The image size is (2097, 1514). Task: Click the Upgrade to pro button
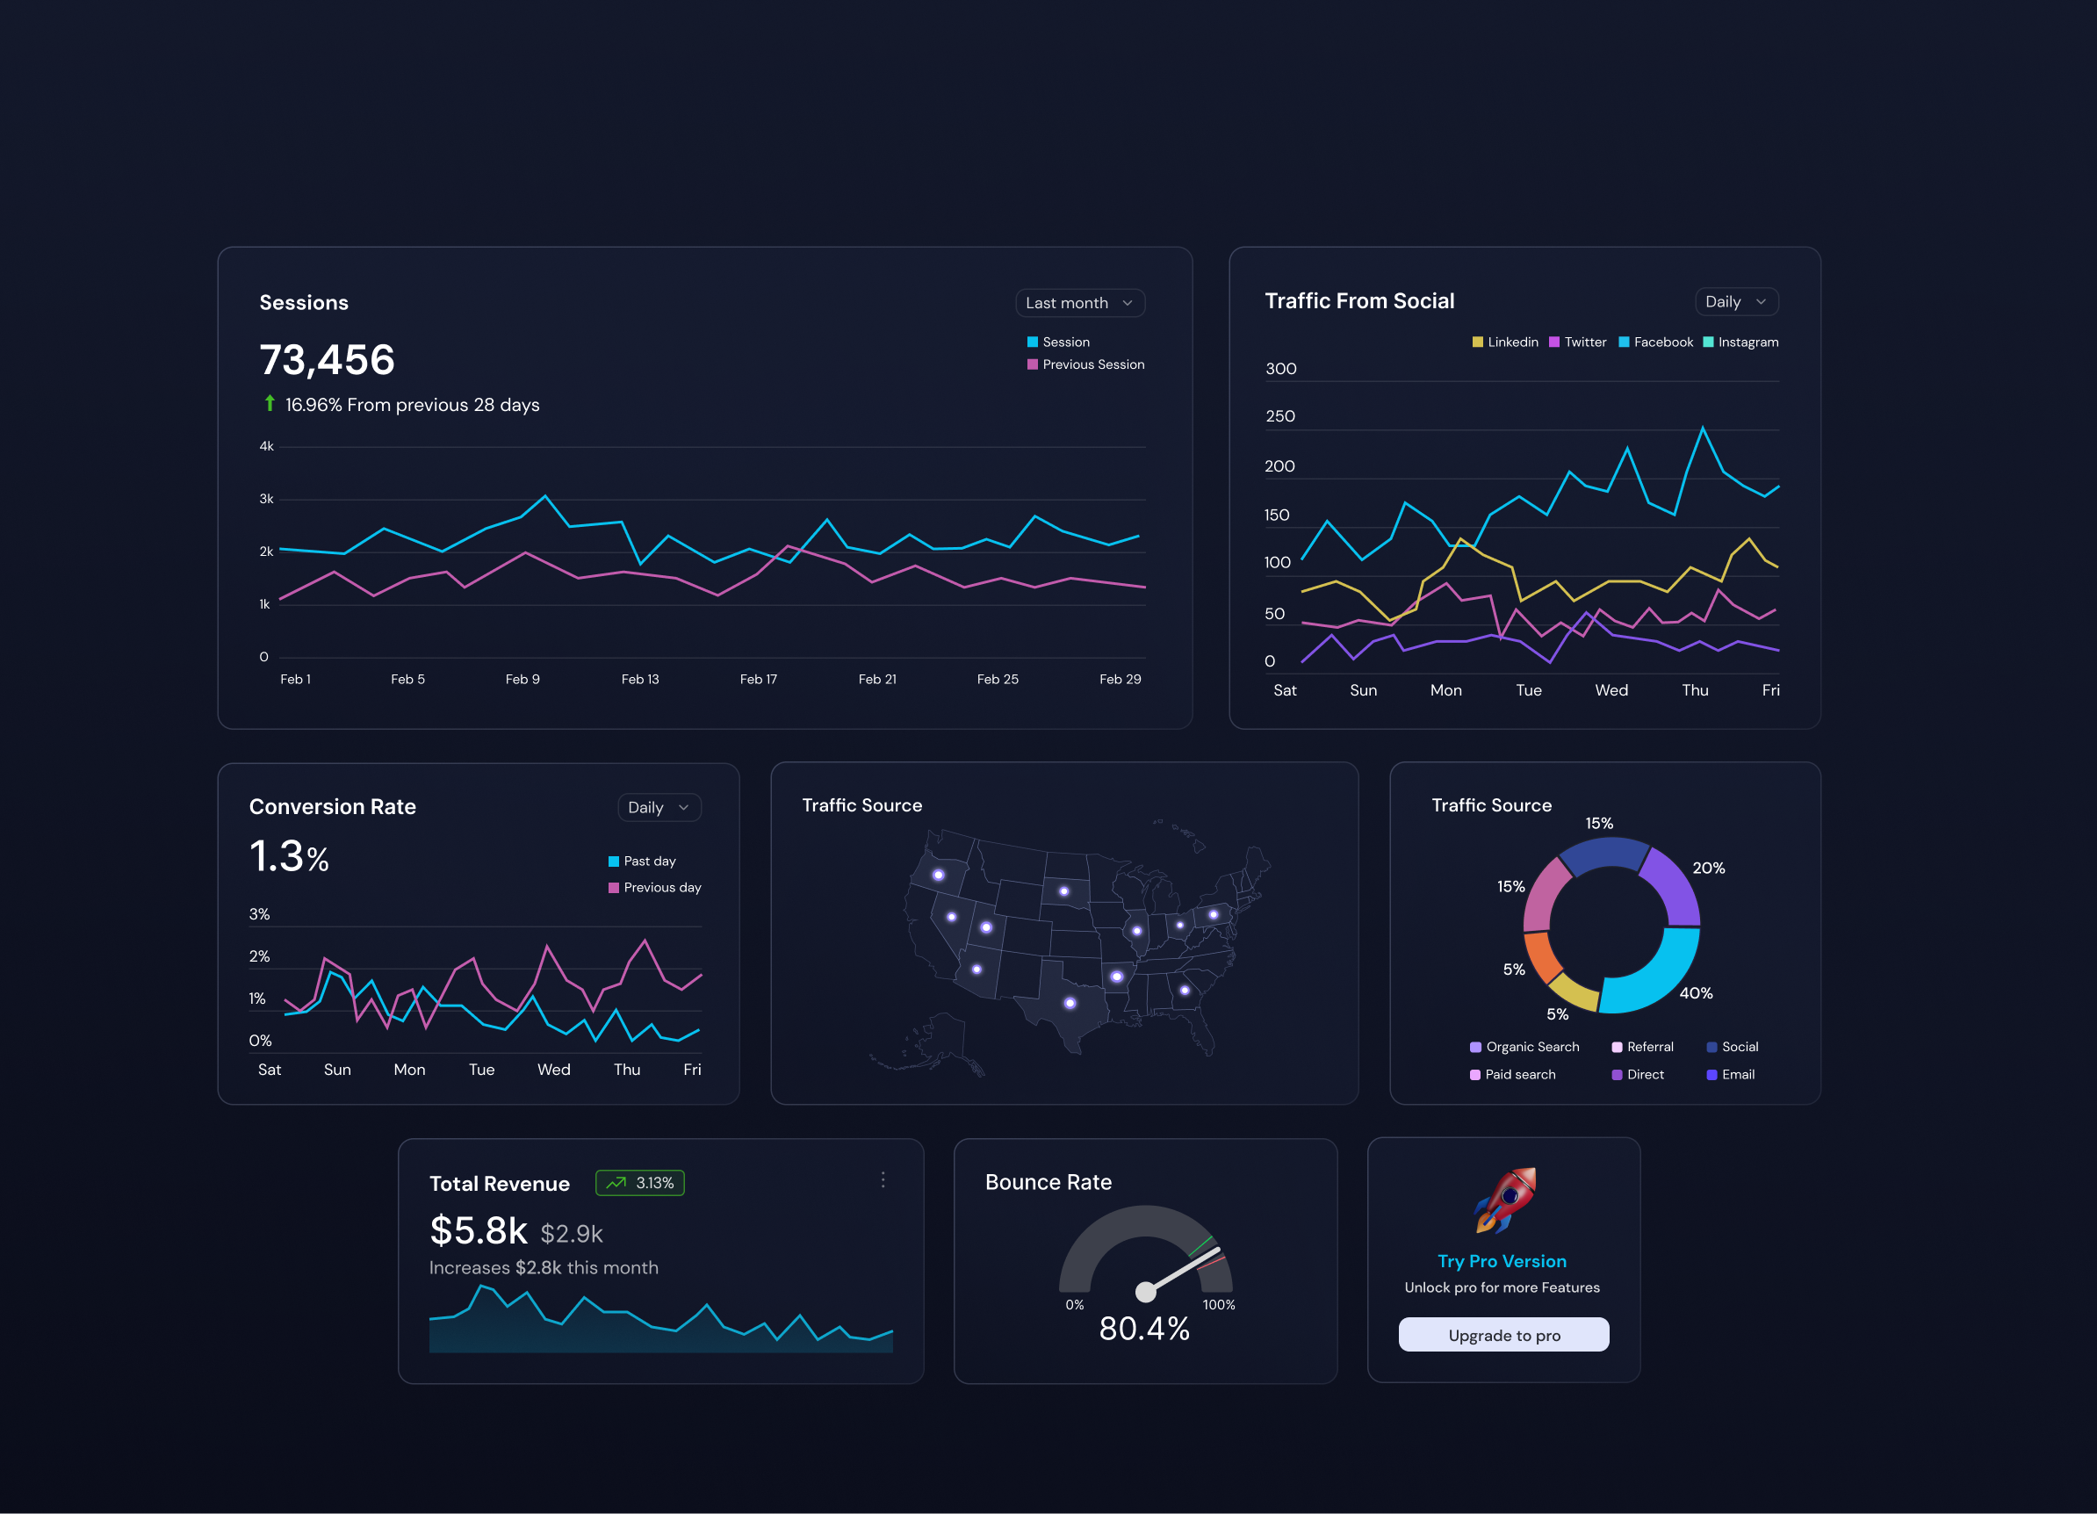(1503, 1335)
